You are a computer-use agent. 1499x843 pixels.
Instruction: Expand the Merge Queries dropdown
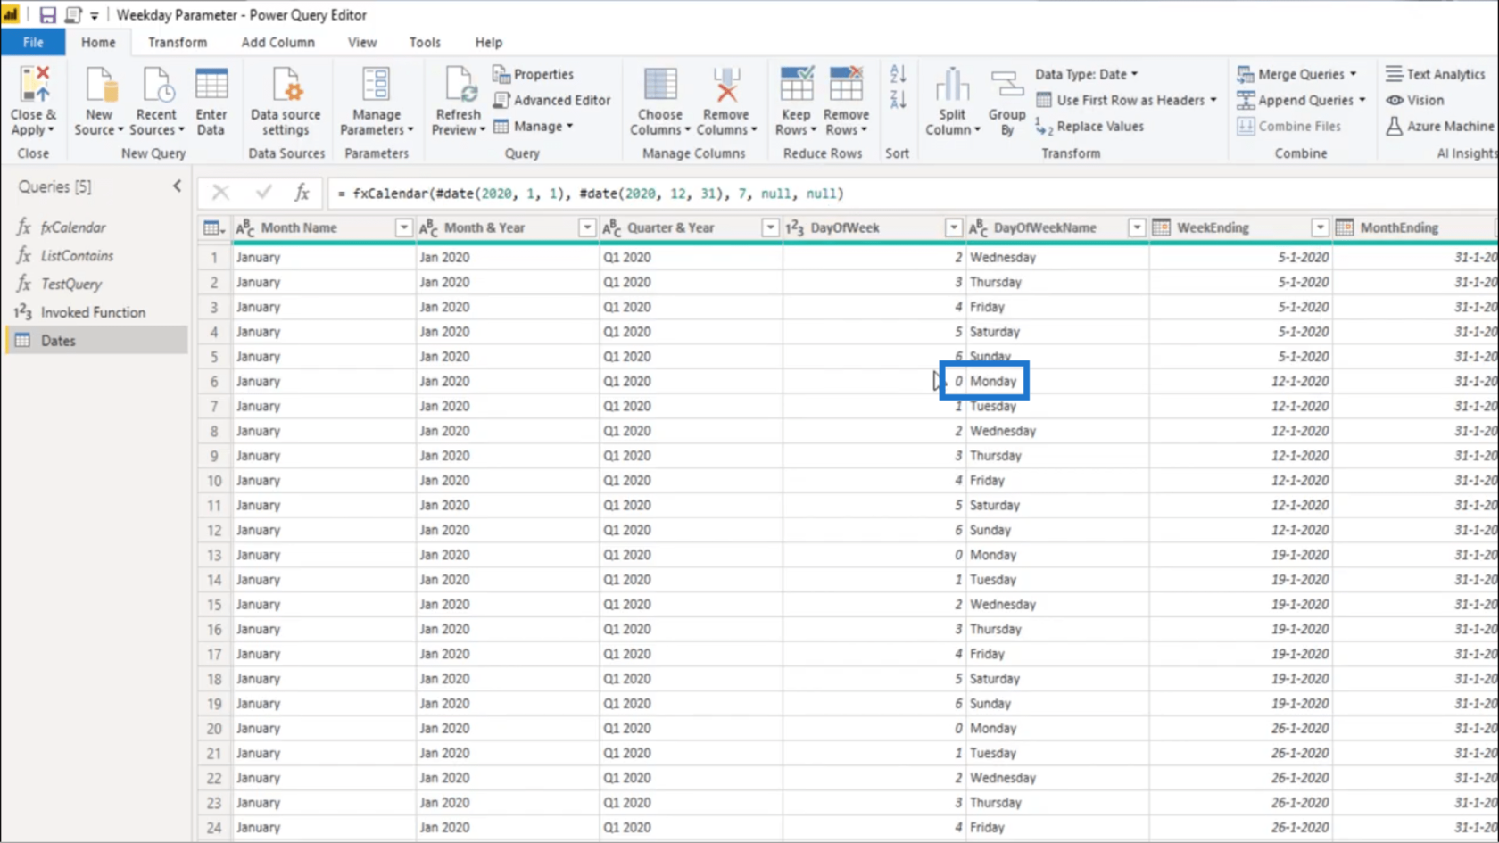click(x=1353, y=74)
